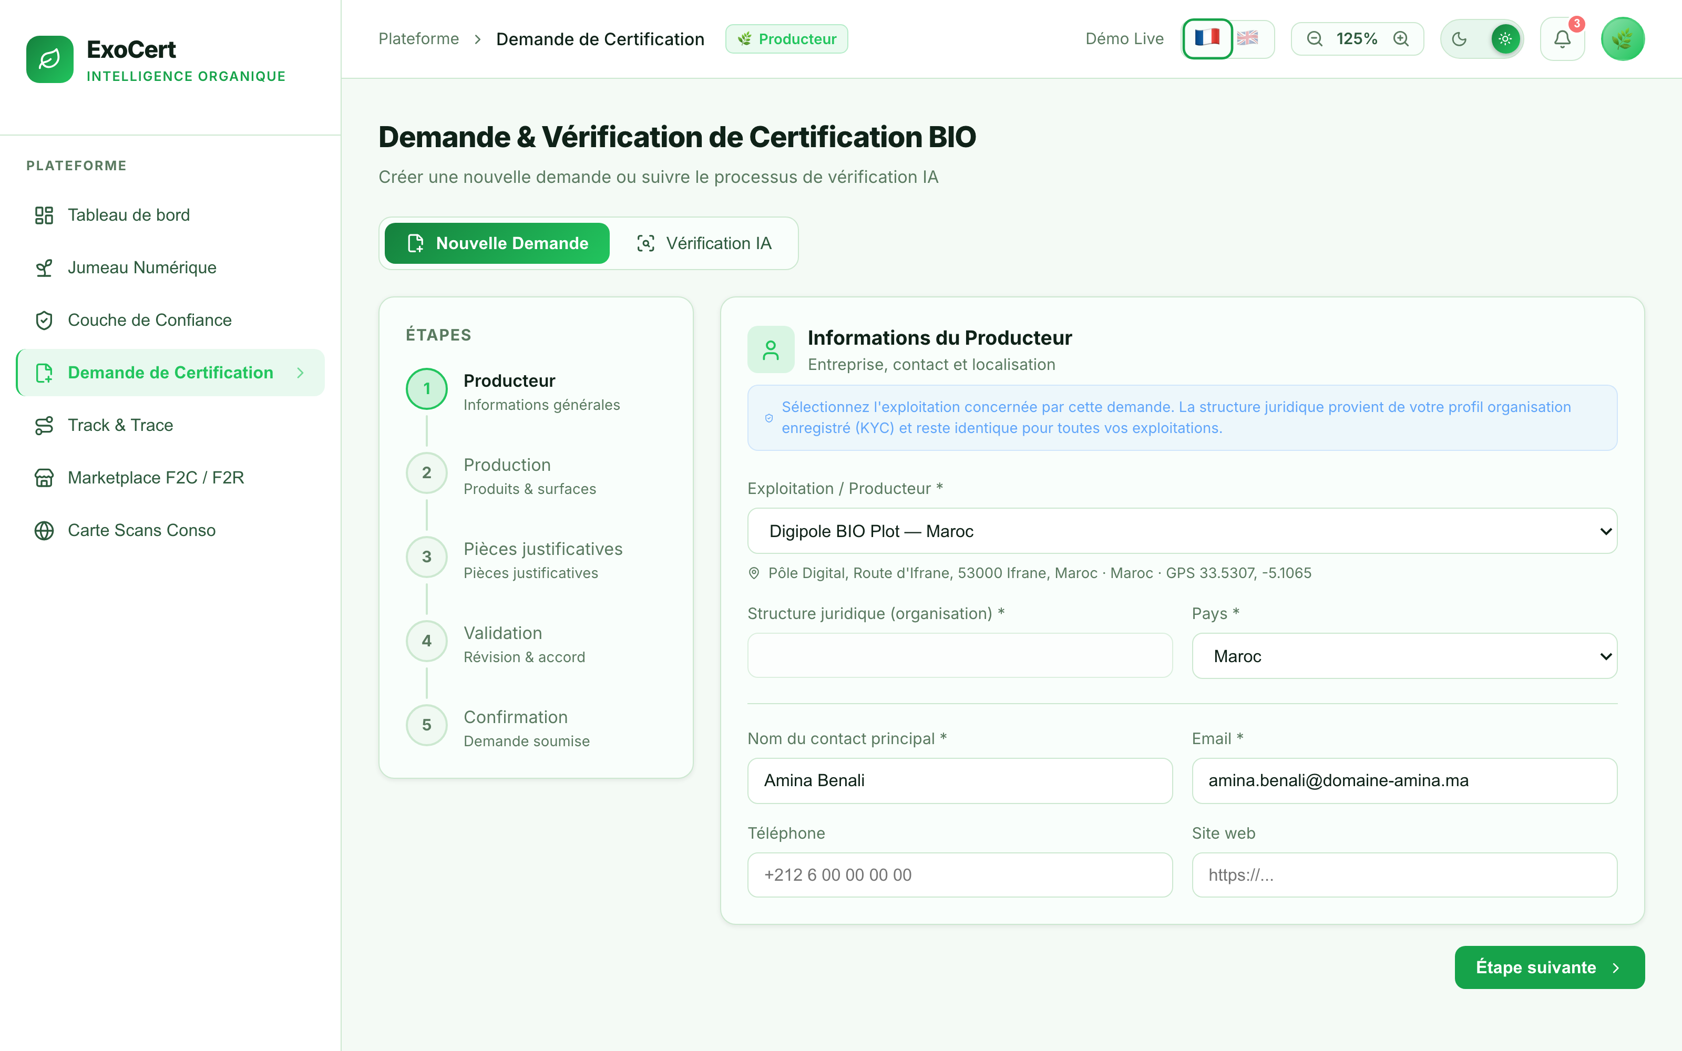This screenshot has height=1051, width=1682.
Task: Open Tableau de bord in sidebar
Action: click(x=170, y=215)
